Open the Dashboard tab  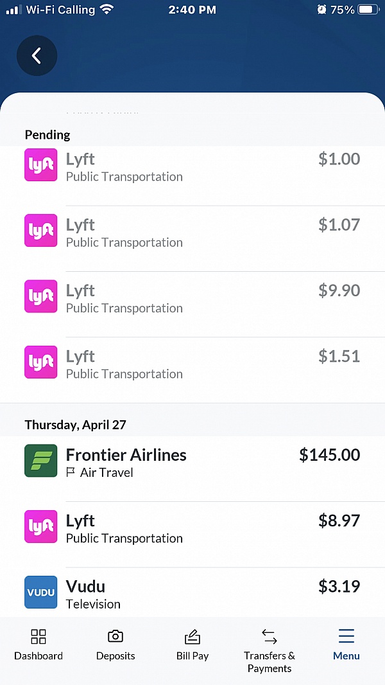tap(38, 645)
